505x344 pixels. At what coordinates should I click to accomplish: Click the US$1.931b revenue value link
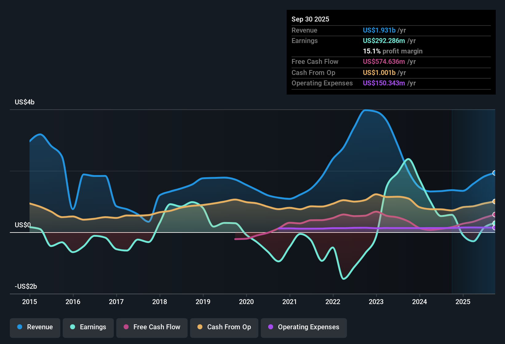379,30
